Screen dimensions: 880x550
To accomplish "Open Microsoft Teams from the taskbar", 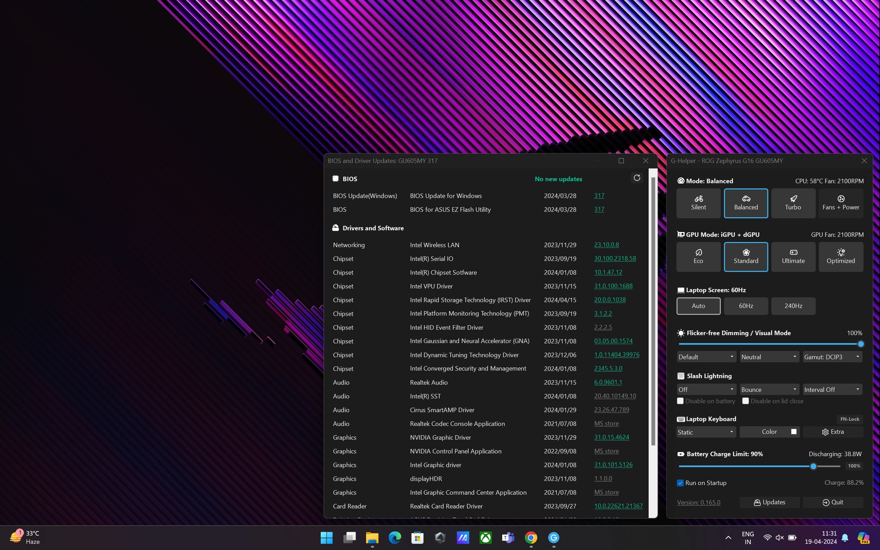I will [x=508, y=538].
